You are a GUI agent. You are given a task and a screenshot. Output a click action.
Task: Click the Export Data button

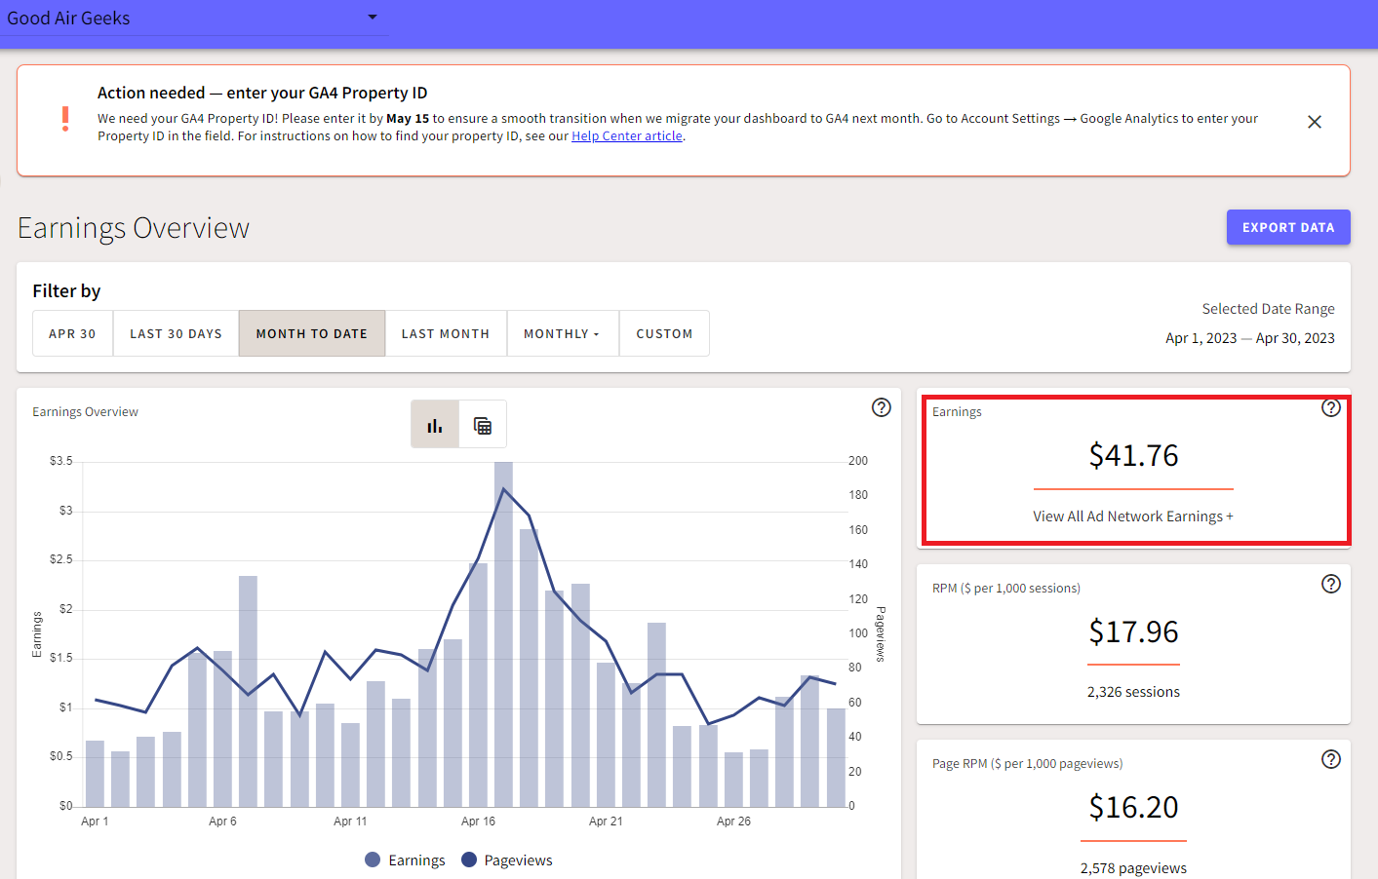(1288, 227)
